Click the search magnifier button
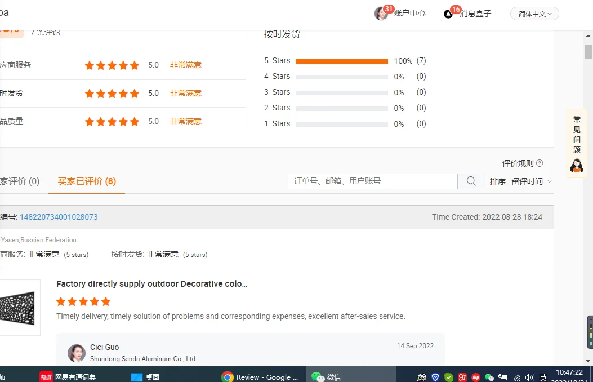Screen dimensions: 593x382 (x=471, y=181)
